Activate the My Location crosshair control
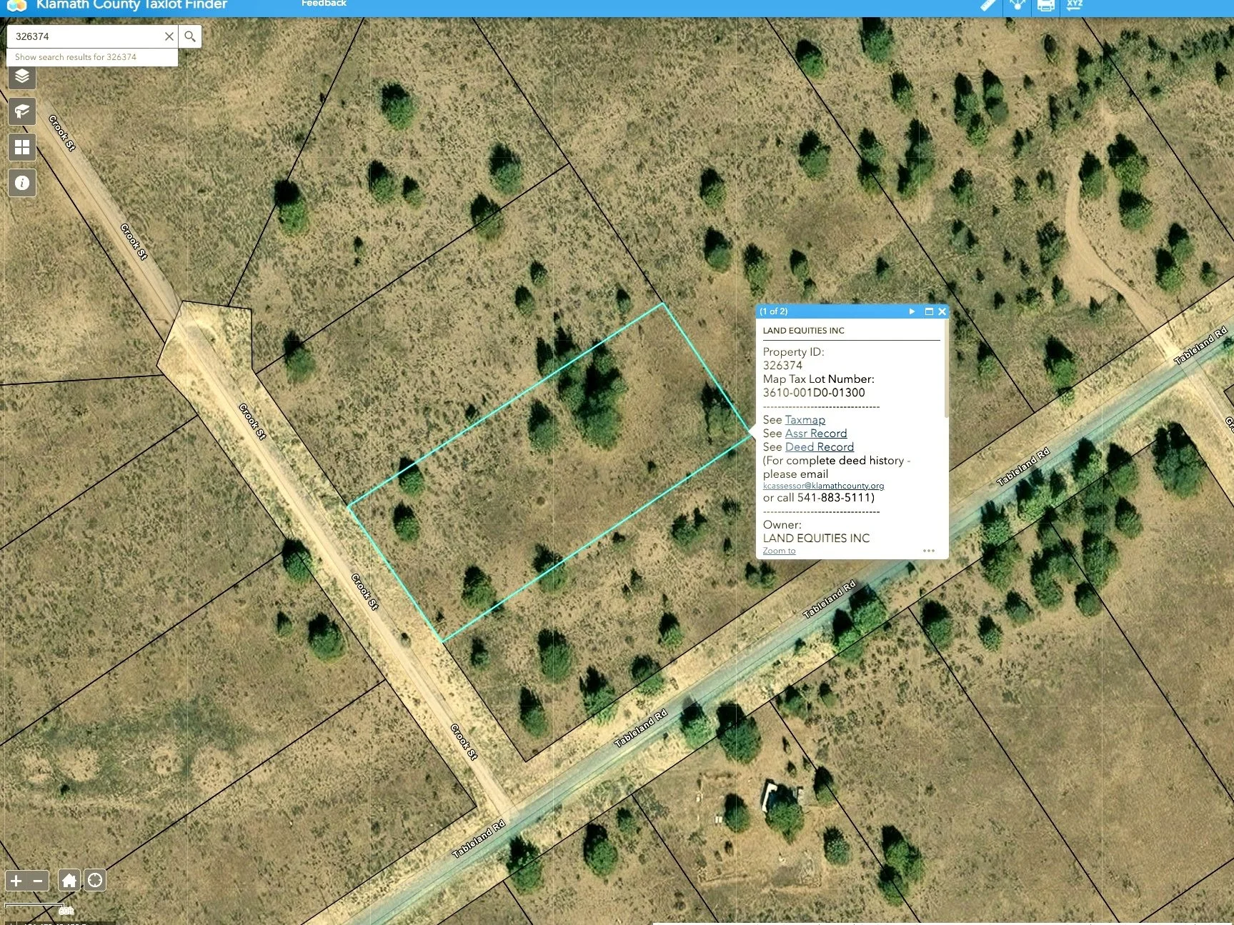Viewport: 1234px width, 925px height. [x=94, y=880]
